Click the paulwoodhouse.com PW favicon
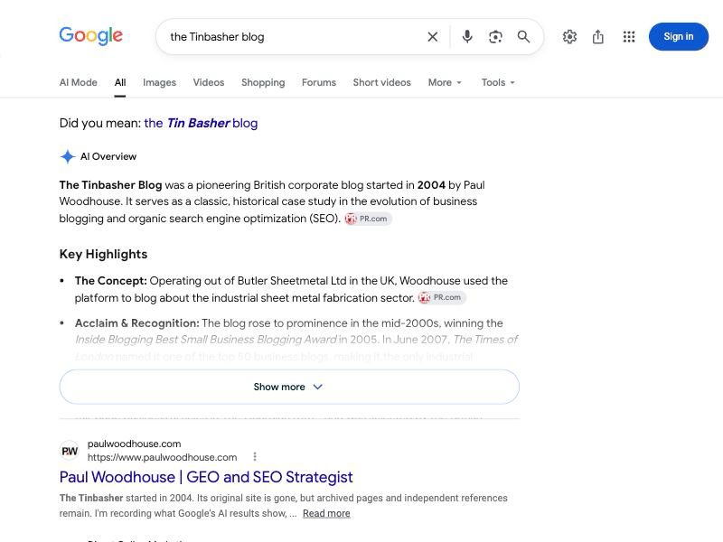723x542 pixels. (x=70, y=451)
